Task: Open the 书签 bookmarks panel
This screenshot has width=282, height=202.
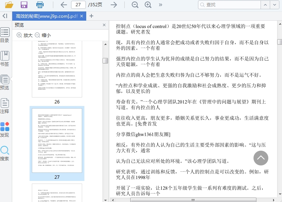Action: [5, 59]
